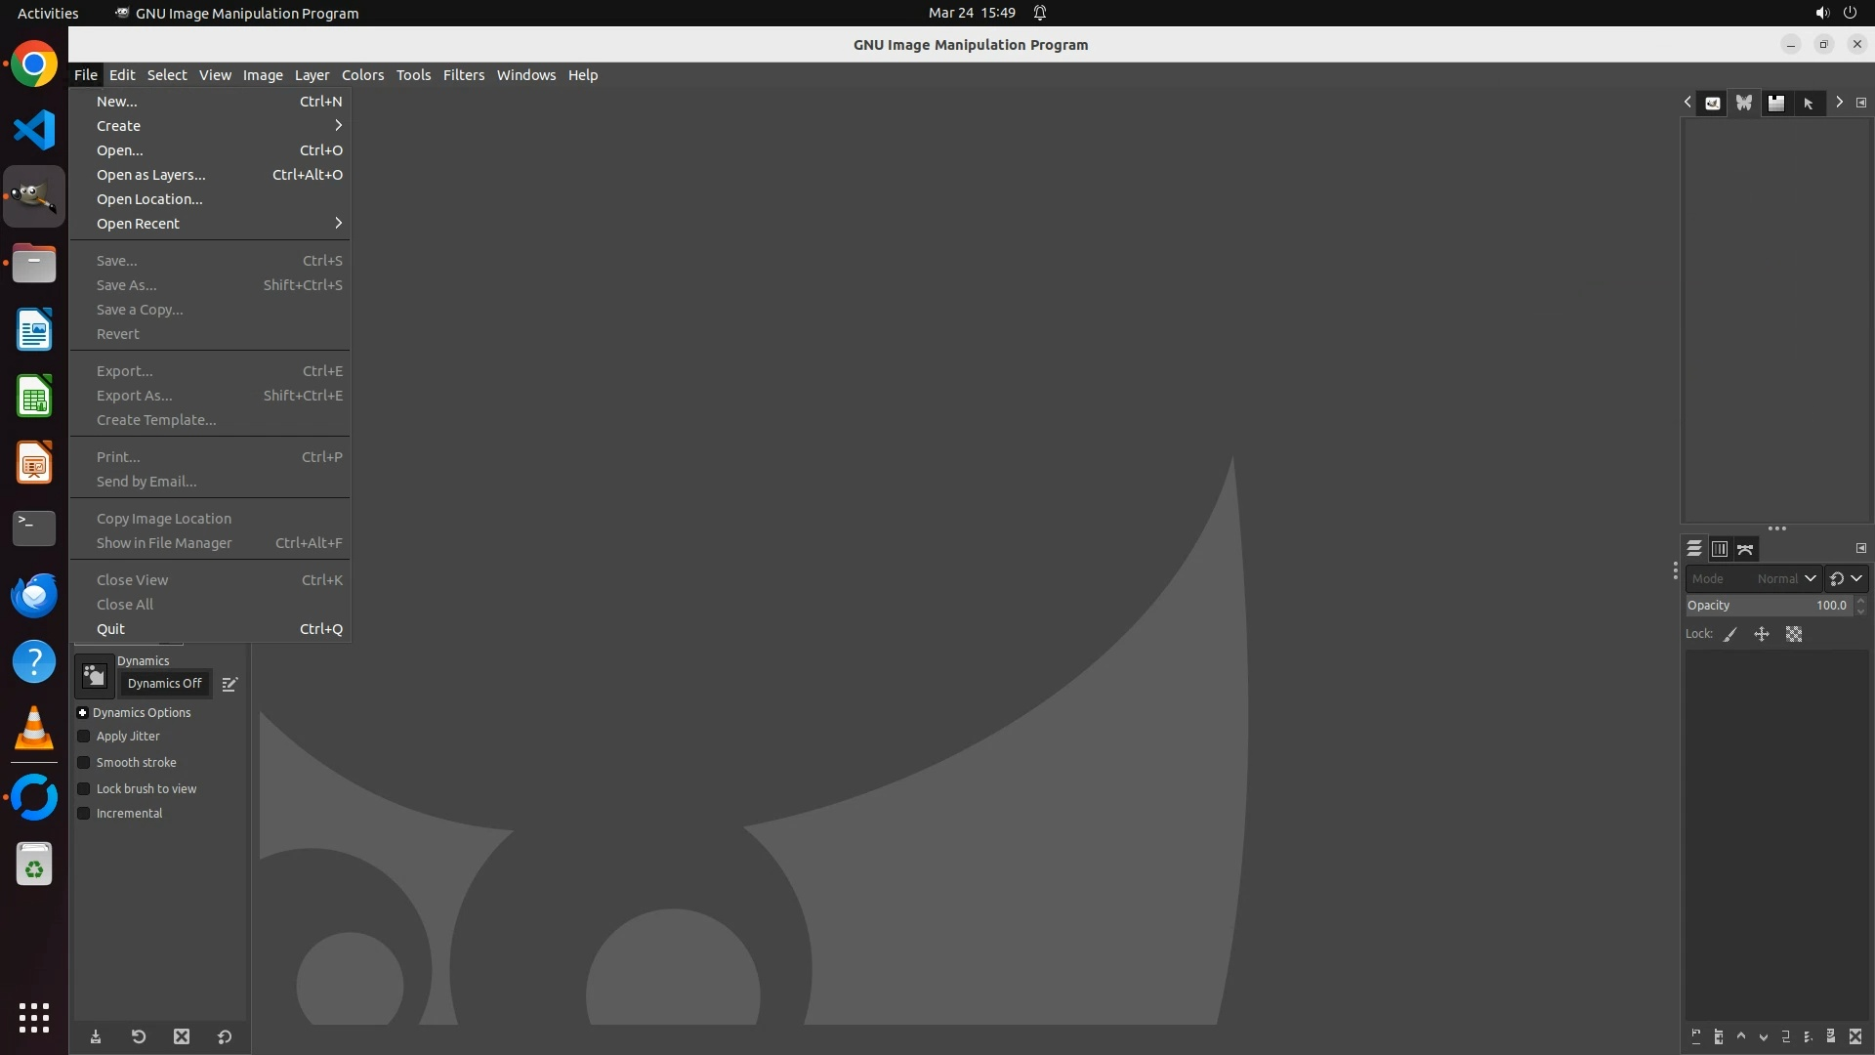Check the Incremental option
The image size is (1875, 1055).
click(x=84, y=814)
